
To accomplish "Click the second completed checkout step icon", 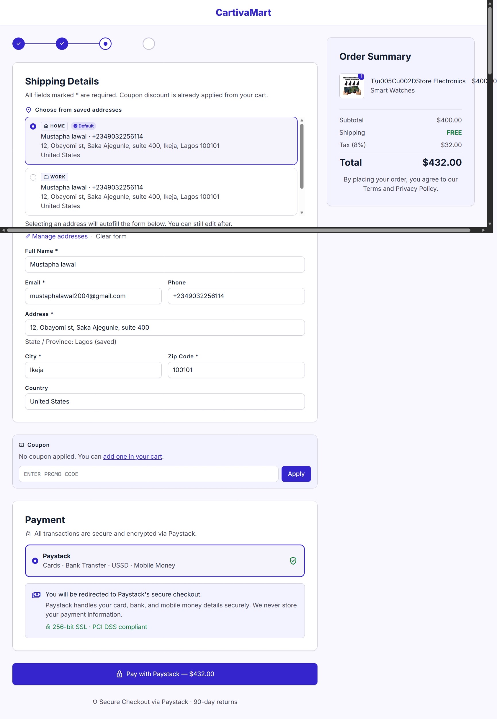I will pyautogui.click(x=62, y=44).
